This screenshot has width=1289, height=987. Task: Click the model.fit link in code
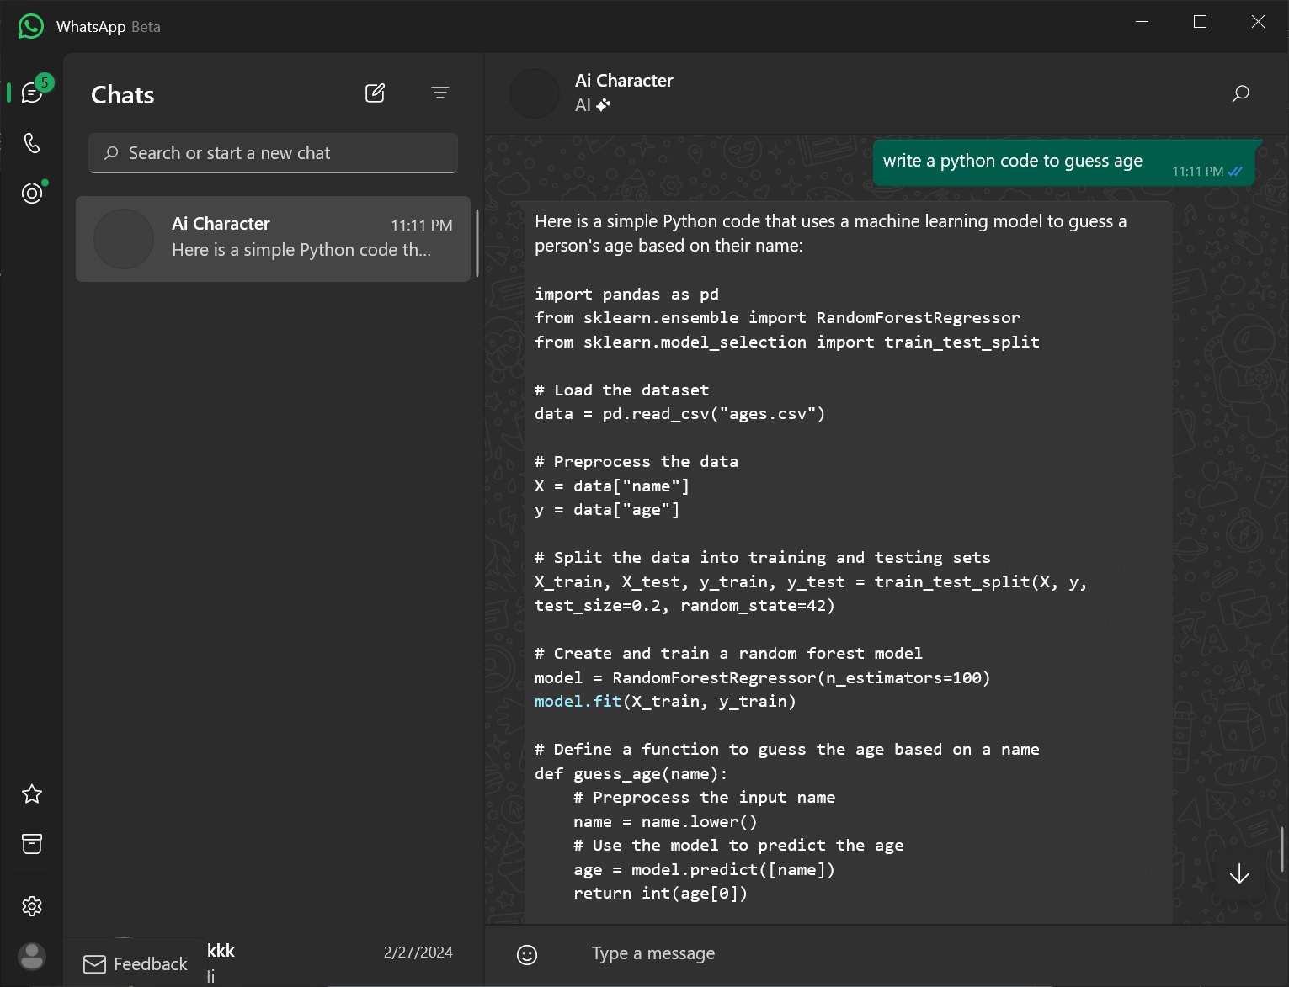coord(578,702)
